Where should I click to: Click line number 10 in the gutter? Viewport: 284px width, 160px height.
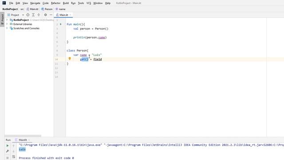coord(56,59)
